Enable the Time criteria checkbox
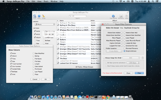161x100 pixels. pyautogui.click(x=35, y=41)
